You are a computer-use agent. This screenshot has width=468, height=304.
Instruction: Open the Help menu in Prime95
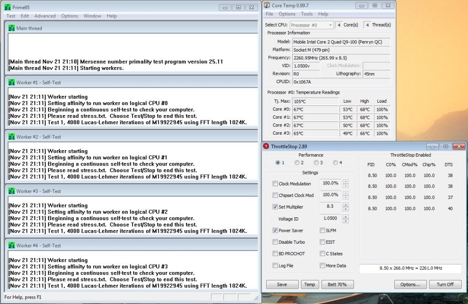[x=112, y=16]
